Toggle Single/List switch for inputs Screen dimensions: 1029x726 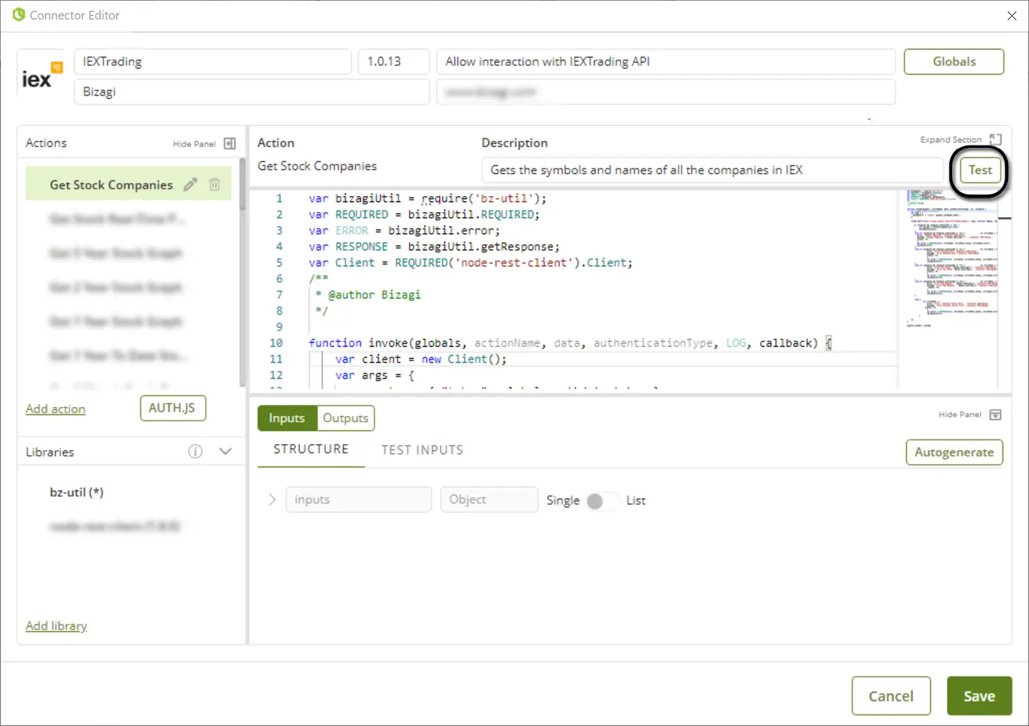pos(602,501)
